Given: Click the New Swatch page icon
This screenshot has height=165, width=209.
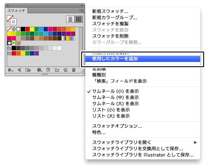Looking at the screenshot, I should pyautogui.click(x=65, y=70).
